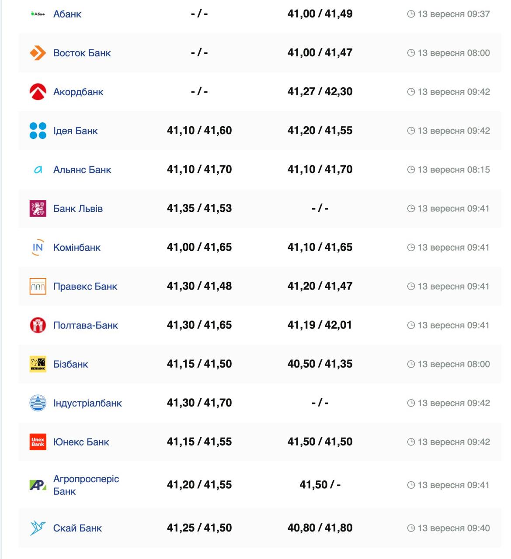Click the Комінбанк IN logo
Screen dimensions: 511x559
click(x=38, y=247)
